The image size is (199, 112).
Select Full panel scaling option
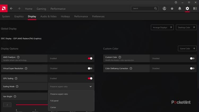pos(55,101)
